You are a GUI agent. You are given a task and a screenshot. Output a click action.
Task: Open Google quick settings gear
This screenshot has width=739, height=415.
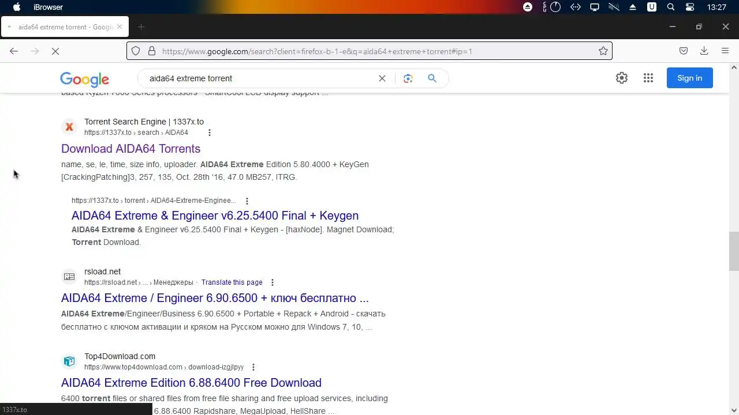pos(622,78)
